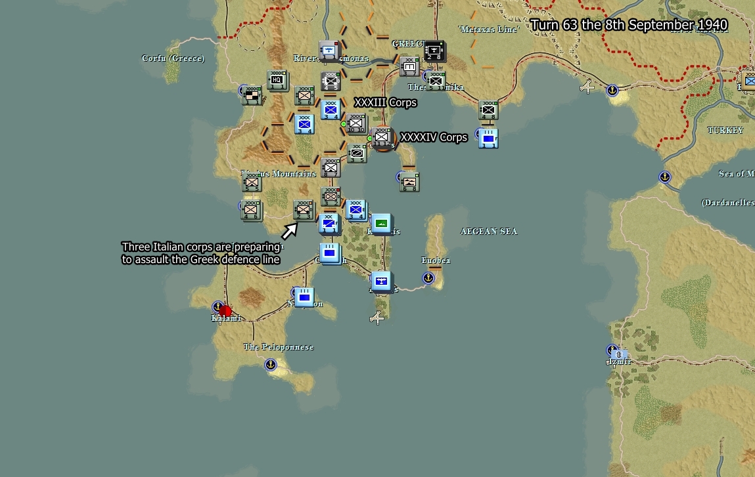Select the Greek corps marked E rated 3-4
Viewport: 755px width, 477px height.
coord(356,210)
